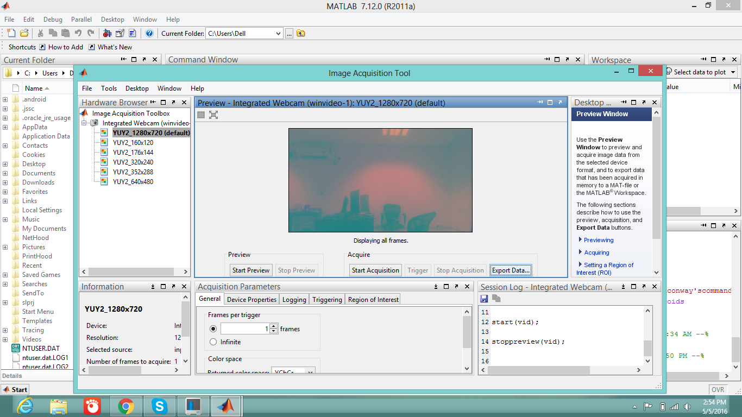Click Image Acquisition Toolbox root node
The width and height of the screenshot is (742, 417).
131,113
